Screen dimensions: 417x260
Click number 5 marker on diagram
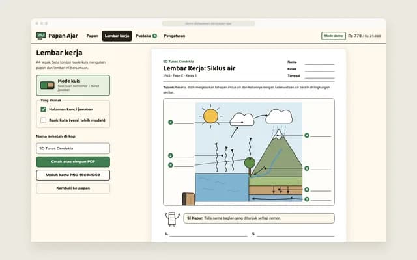point(307,168)
